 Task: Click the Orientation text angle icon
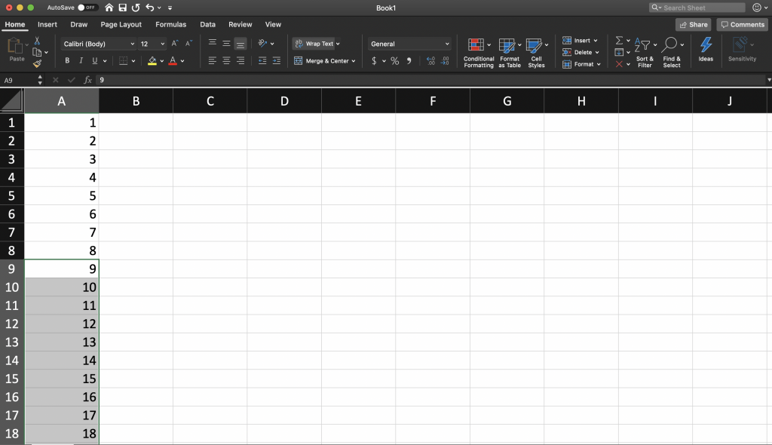click(262, 43)
